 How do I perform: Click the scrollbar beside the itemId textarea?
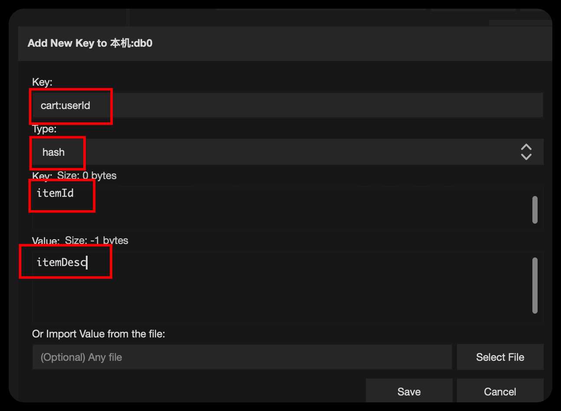pyautogui.click(x=535, y=210)
